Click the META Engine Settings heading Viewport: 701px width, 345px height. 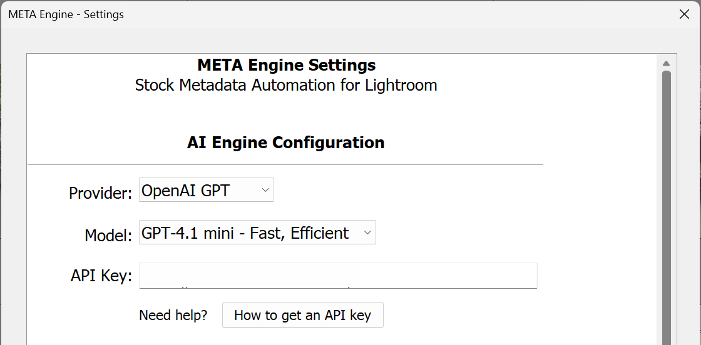[286, 65]
